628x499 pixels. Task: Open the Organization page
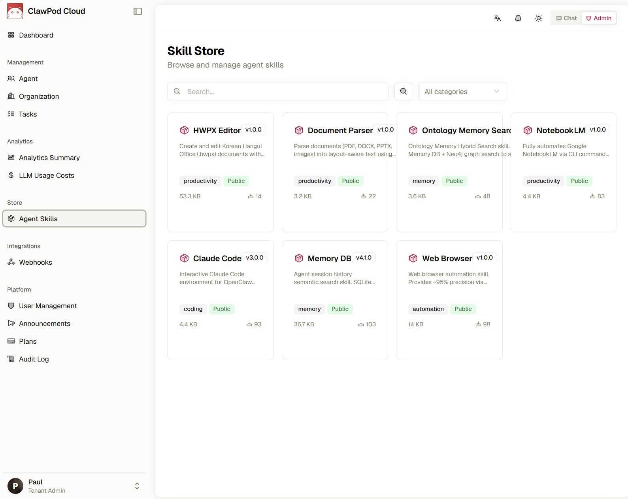point(74,96)
